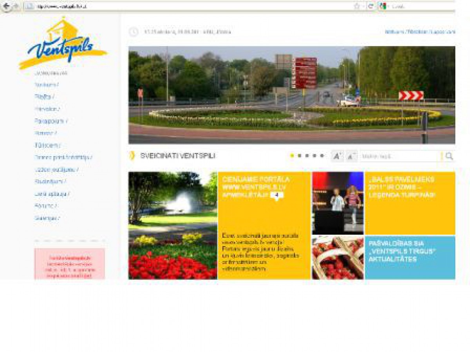Click the magnifier search icon
The width and height of the screenshot is (470, 352).
point(449,156)
